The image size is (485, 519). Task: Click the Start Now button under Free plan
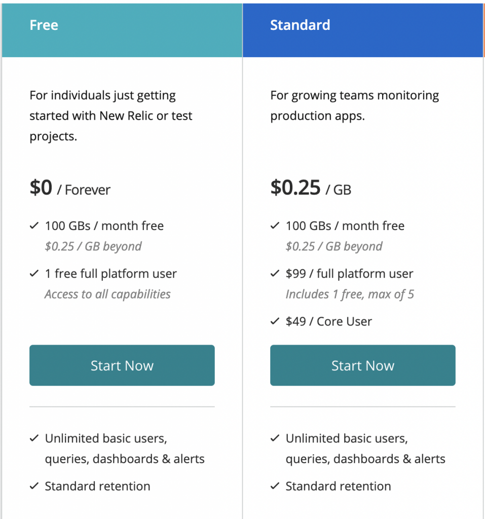pyautogui.click(x=122, y=365)
